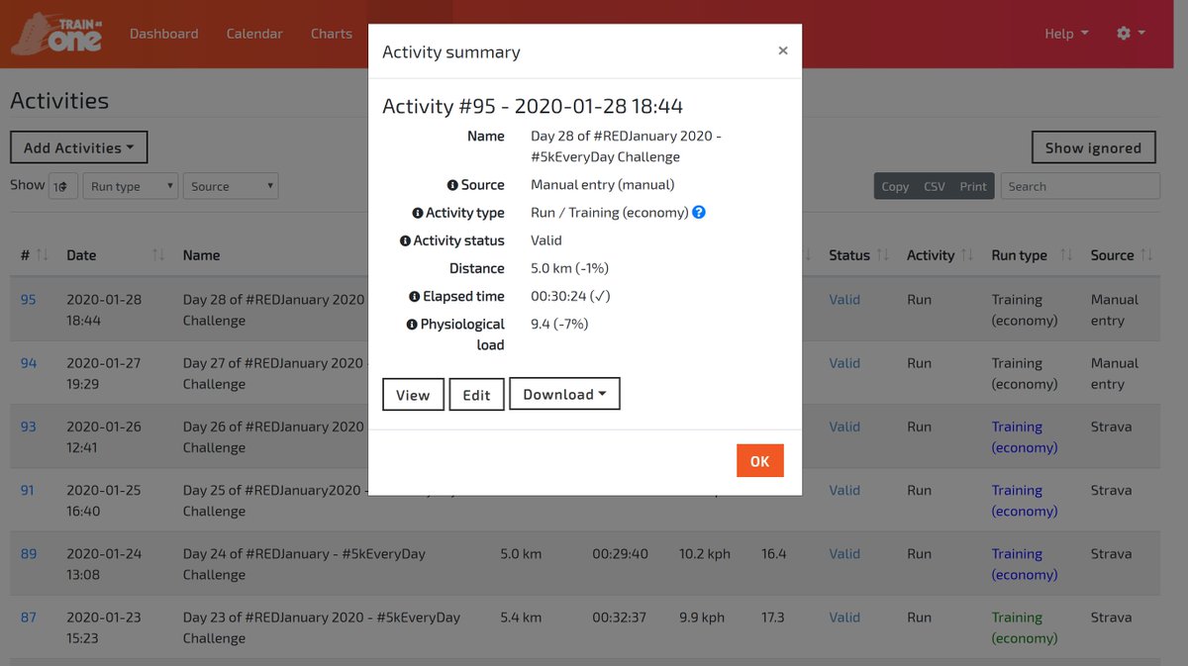Click the Edit button in dialog
This screenshot has width=1188, height=666.
[476, 394]
